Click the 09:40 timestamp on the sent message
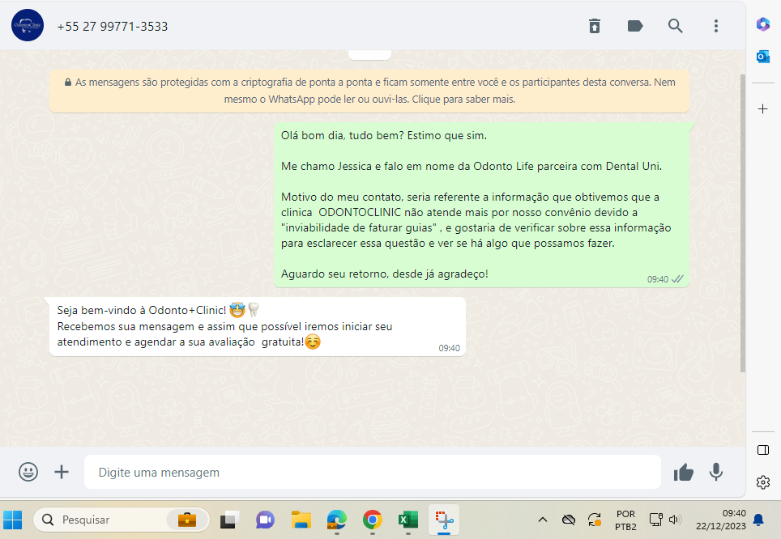Image resolution: width=781 pixels, height=539 pixels. pos(658,279)
